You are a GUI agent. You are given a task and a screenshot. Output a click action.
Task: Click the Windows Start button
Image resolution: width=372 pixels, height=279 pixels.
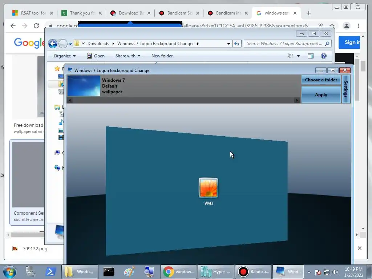[10, 272]
